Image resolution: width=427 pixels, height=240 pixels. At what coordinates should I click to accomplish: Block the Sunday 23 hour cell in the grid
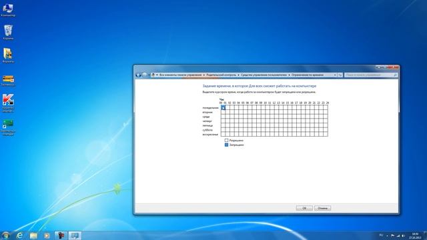326,134
